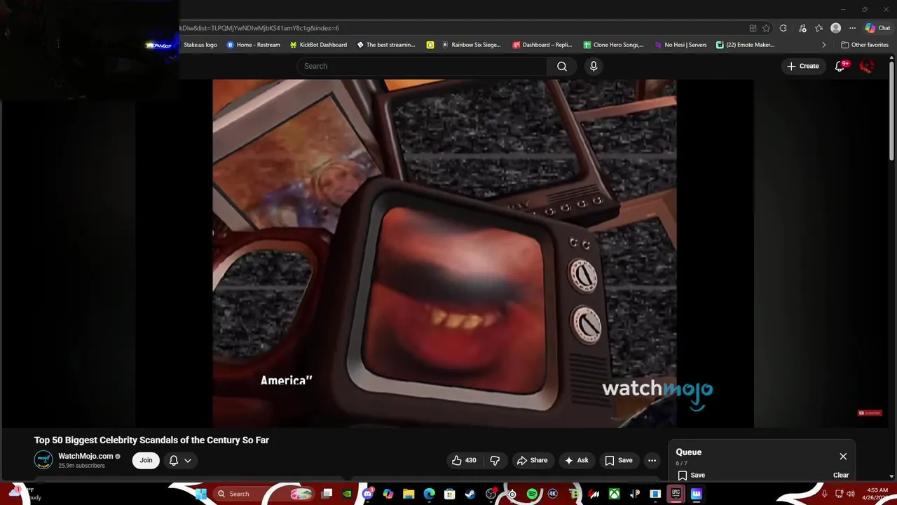Click the WatchMojo channel avatar
897x505 pixels.
pyautogui.click(x=43, y=460)
